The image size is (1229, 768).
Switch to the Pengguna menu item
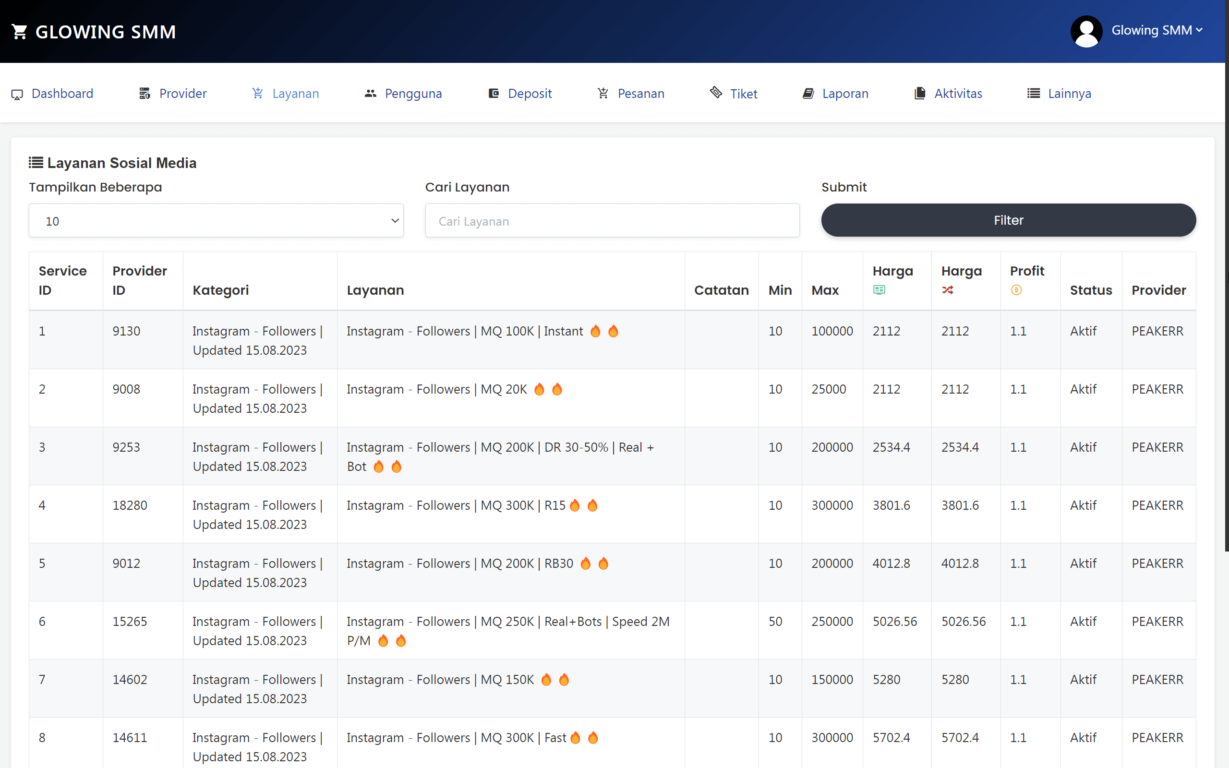pos(413,94)
